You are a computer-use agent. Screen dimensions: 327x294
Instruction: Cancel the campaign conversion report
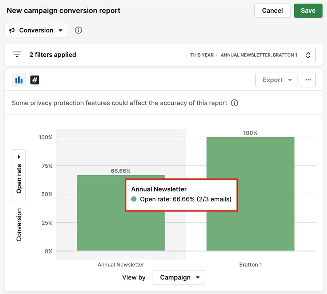tap(272, 11)
